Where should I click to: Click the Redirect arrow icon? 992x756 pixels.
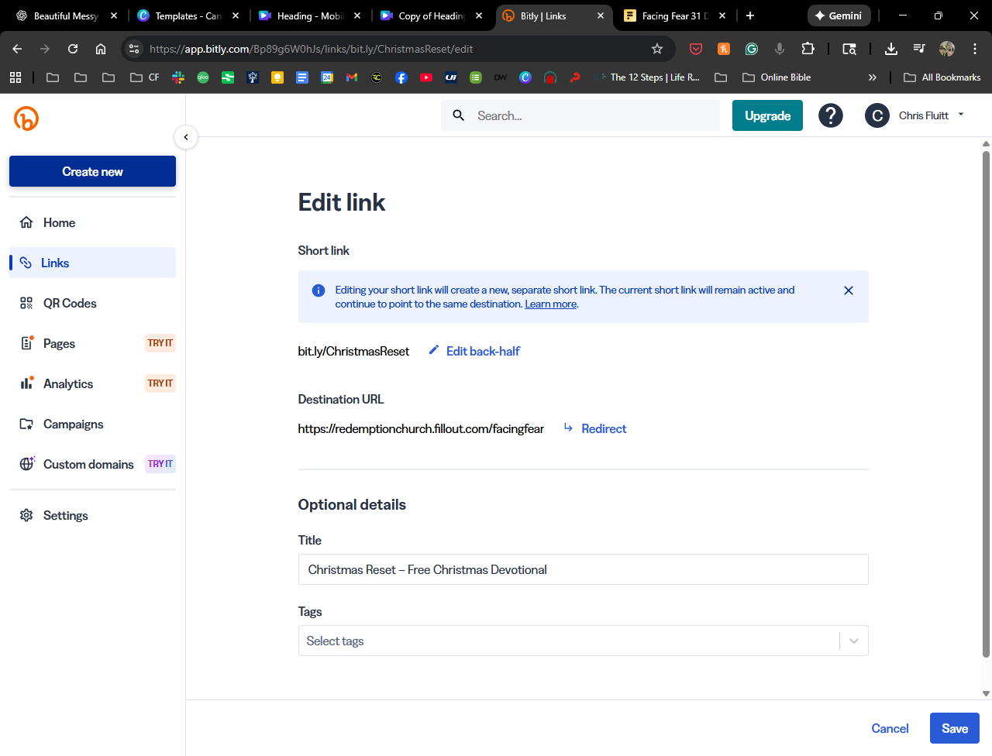[568, 428]
